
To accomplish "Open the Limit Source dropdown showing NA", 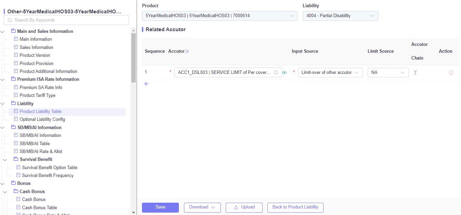I will [x=388, y=73].
